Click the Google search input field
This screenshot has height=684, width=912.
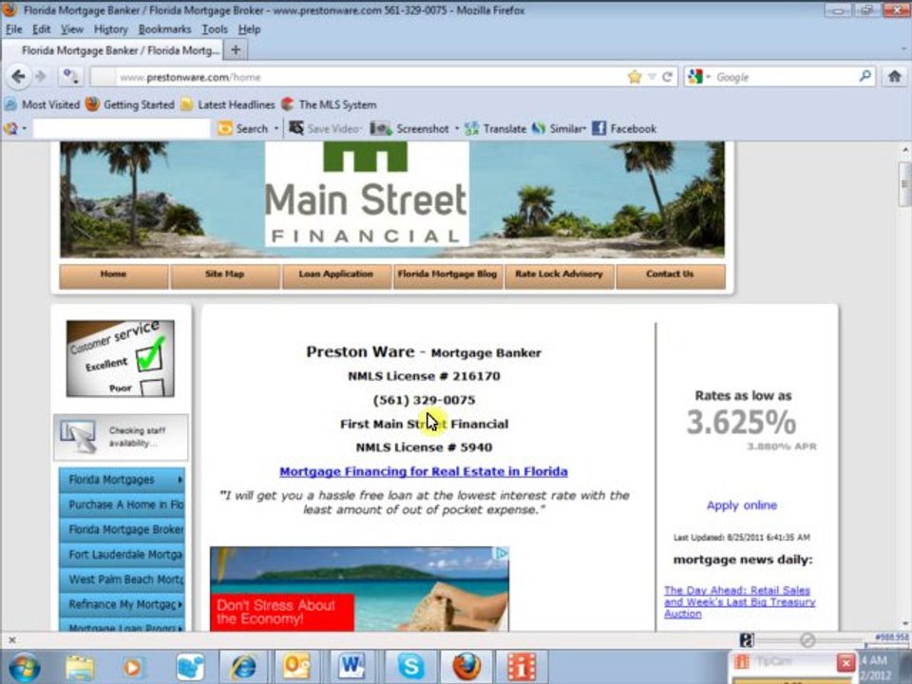pyautogui.click(x=785, y=77)
